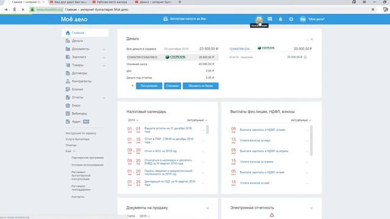
Task: Click the Бланки icon in the sidebar
Action: pos(68,89)
